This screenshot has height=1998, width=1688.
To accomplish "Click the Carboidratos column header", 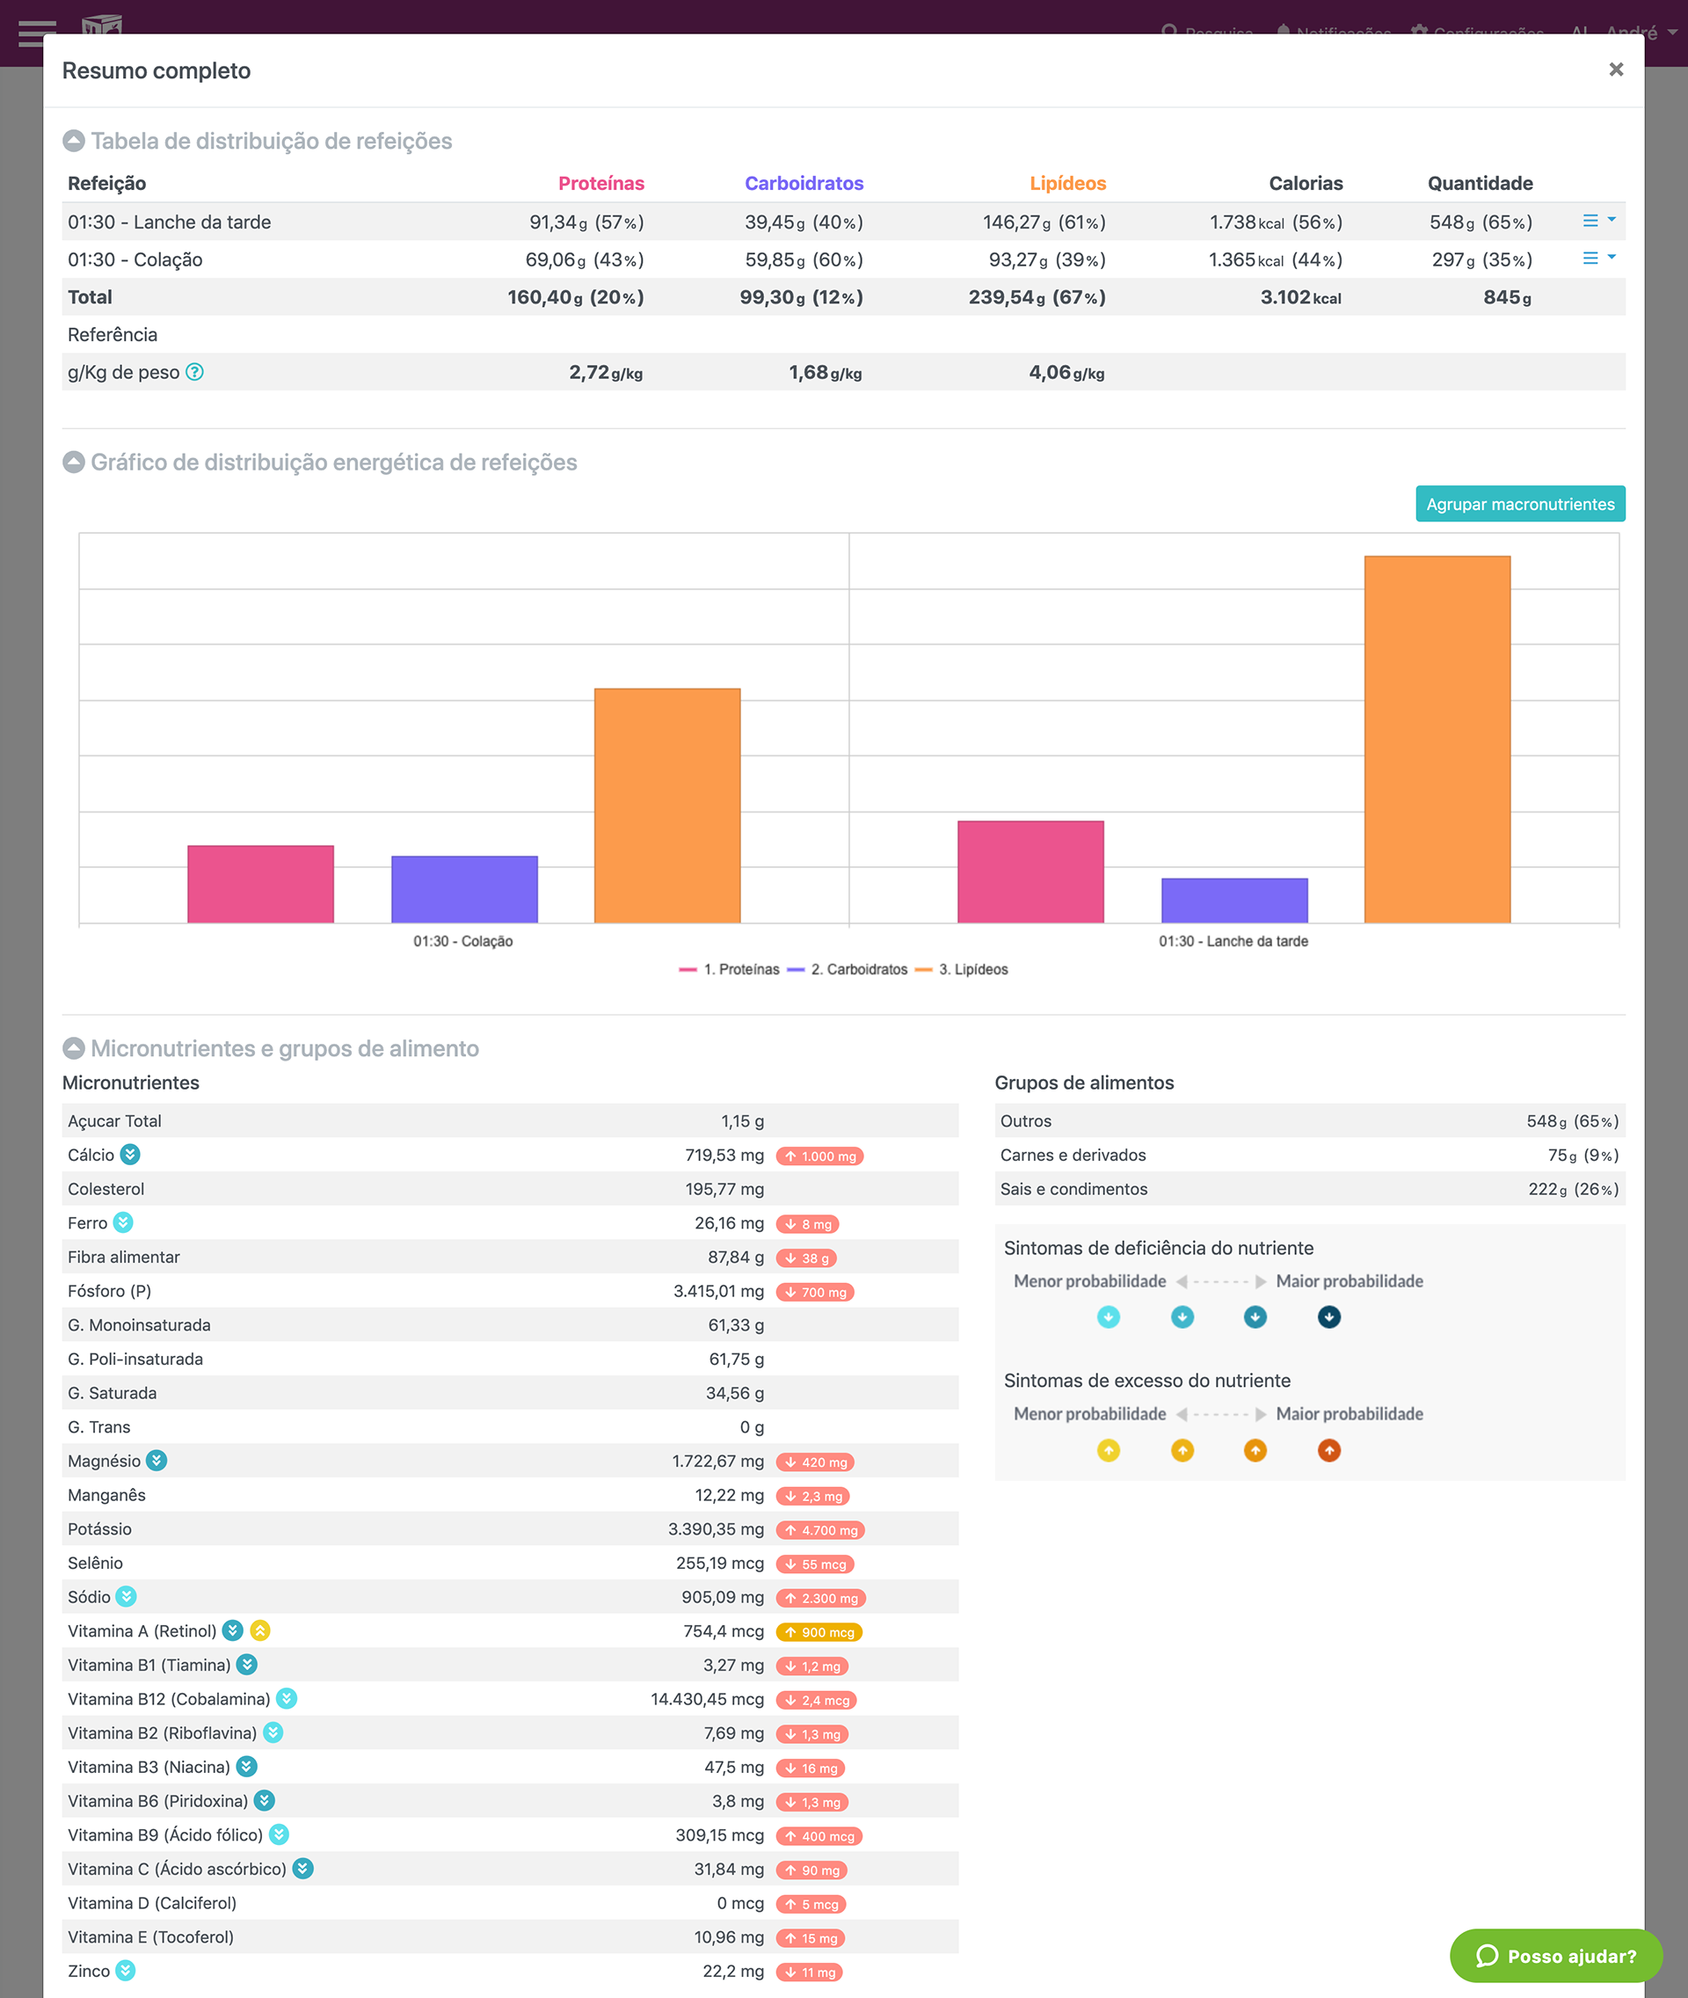I will [x=804, y=183].
